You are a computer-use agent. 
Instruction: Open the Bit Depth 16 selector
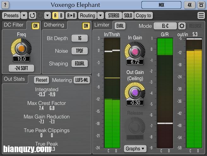[80, 38]
